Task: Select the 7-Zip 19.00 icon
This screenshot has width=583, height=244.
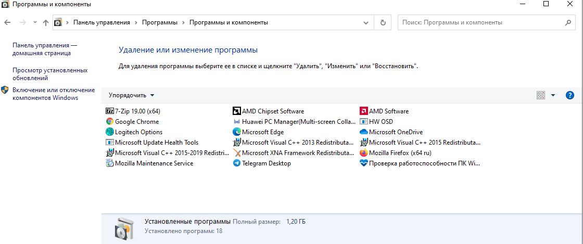Action: pos(110,111)
